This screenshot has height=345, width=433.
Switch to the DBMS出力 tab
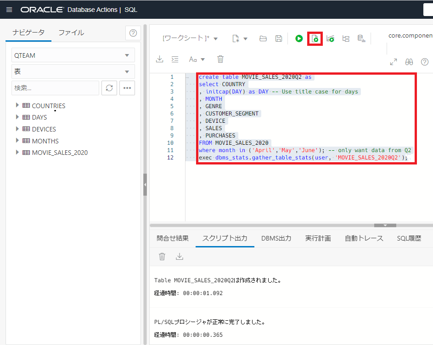(x=276, y=238)
